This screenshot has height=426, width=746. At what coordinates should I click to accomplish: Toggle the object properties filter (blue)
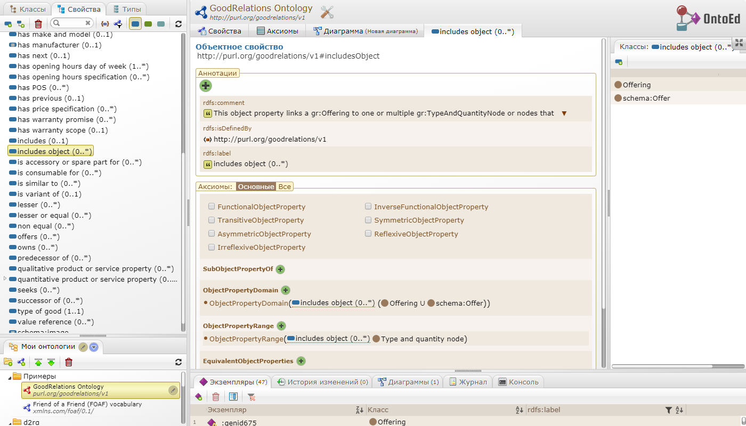(135, 24)
